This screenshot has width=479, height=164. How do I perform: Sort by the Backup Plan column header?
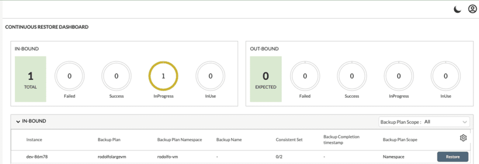pyautogui.click(x=109, y=140)
